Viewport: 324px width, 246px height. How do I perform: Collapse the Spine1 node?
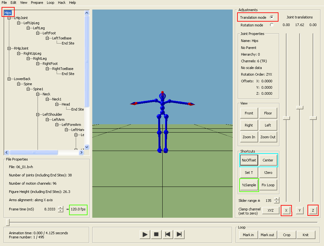click(28, 89)
